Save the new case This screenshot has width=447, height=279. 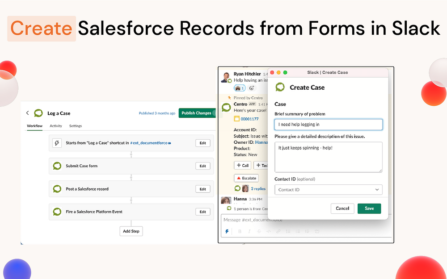tap(369, 208)
